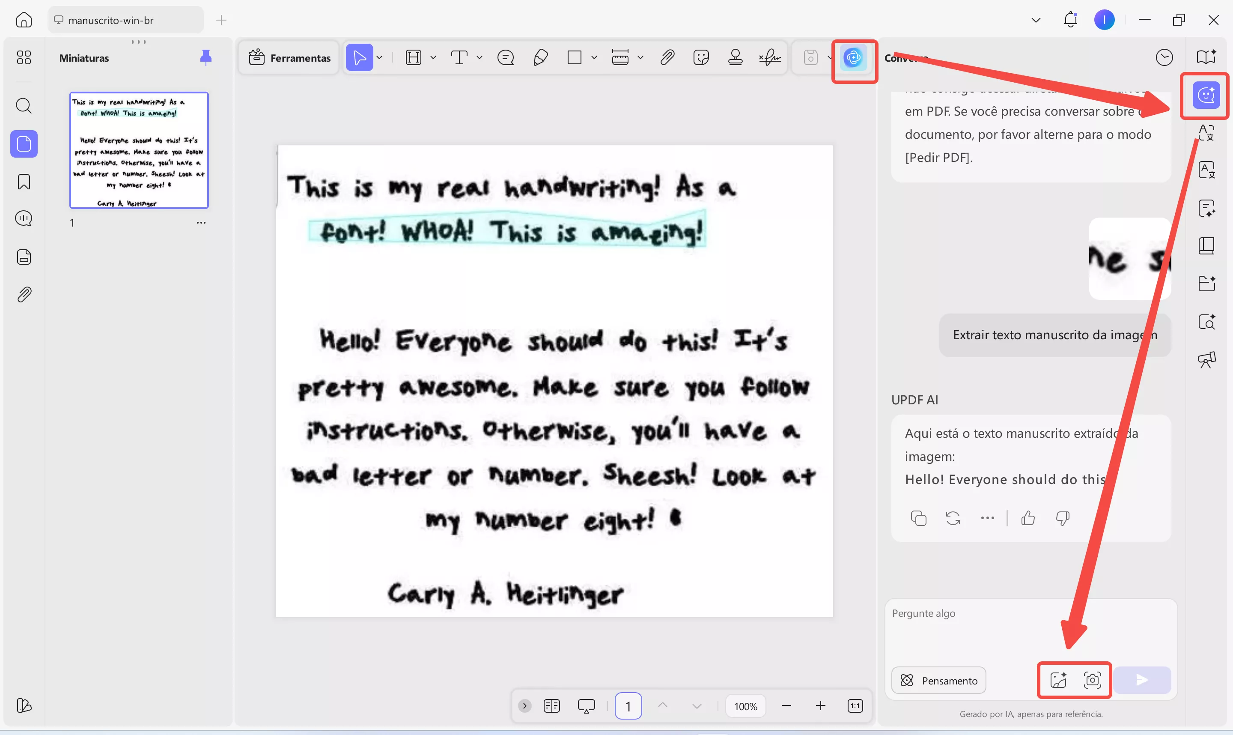Open the bookmarks panel in left sidebar
This screenshot has height=735, width=1233.
[24, 182]
